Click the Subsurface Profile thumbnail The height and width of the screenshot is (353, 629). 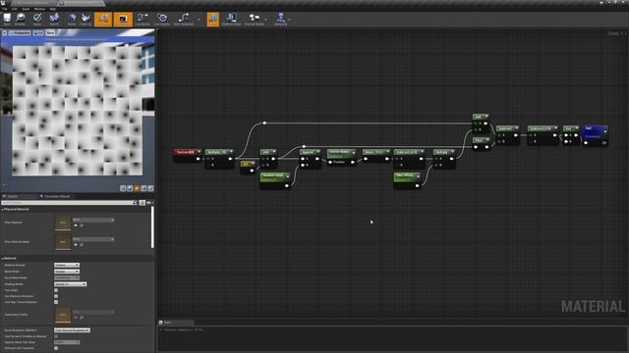click(x=63, y=315)
